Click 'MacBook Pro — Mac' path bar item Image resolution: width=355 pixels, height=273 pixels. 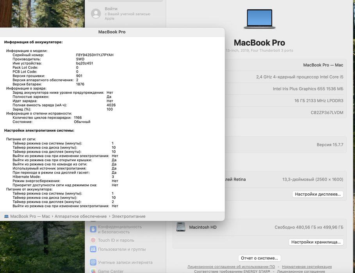pos(30,216)
